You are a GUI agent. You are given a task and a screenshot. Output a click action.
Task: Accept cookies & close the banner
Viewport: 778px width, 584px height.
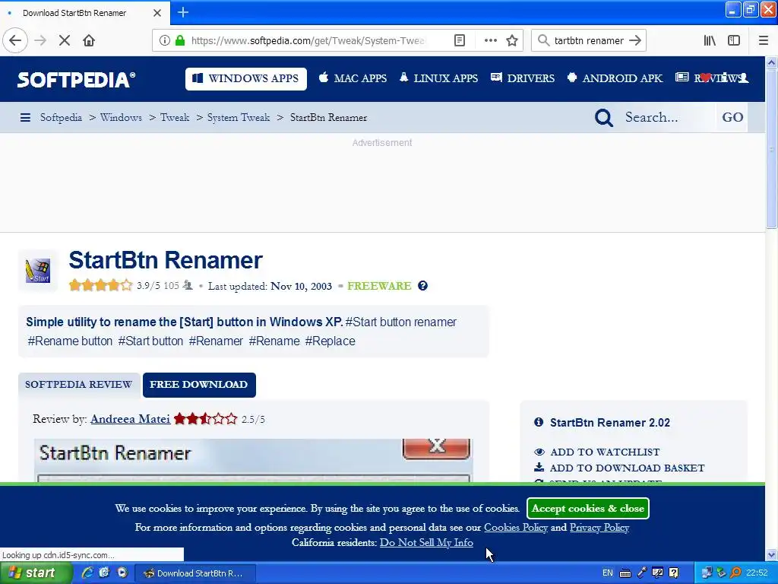click(x=588, y=509)
